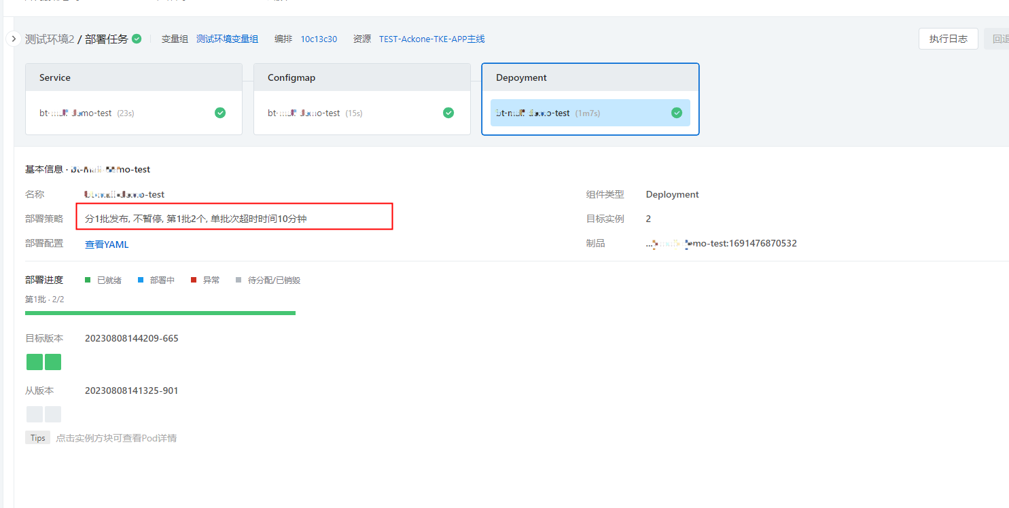Screen dimensions: 1009x508
Task: Click the highlighted Deployment item with 1m7s
Action: (590, 113)
